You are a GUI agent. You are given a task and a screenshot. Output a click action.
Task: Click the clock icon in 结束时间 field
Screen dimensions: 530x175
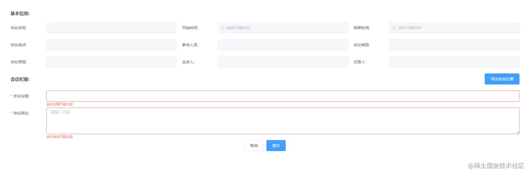coord(394,28)
